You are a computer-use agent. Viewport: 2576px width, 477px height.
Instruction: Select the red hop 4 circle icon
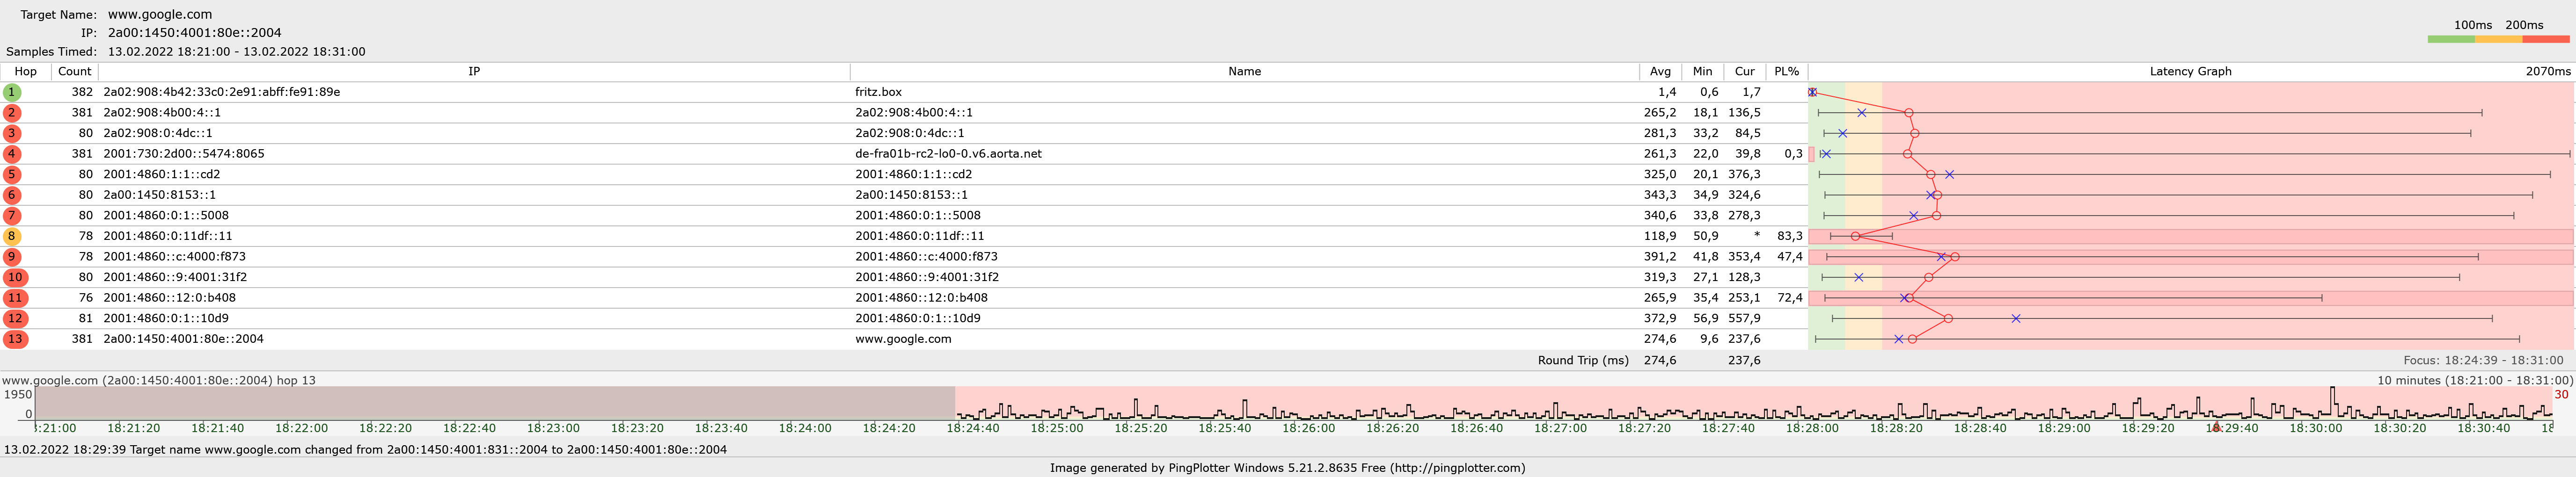point(12,154)
